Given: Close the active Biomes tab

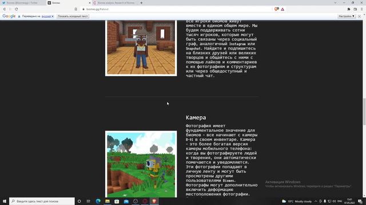Looking at the screenshot, I should [x=90, y=3].
